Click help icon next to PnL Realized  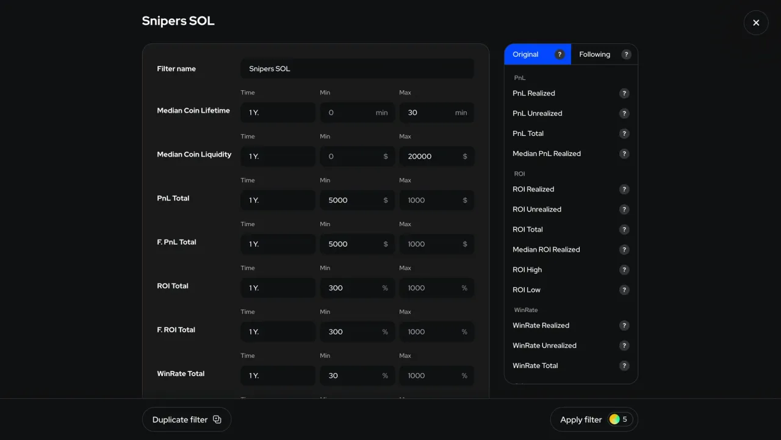[624, 93]
